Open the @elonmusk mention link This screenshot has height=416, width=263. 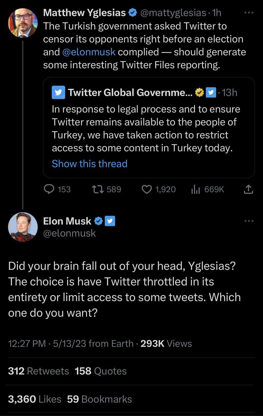point(89,52)
